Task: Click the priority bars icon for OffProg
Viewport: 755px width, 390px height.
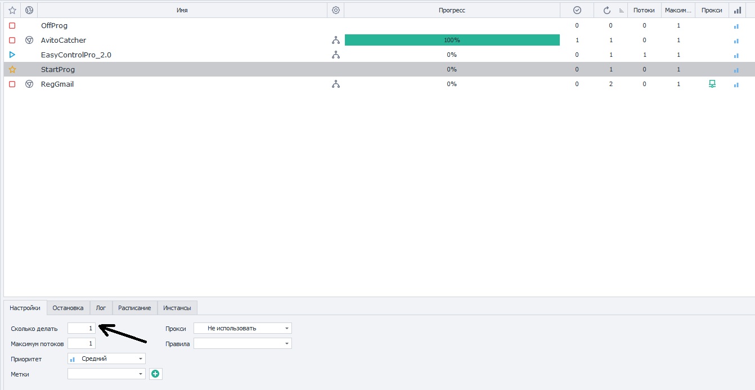Action: pos(736,26)
